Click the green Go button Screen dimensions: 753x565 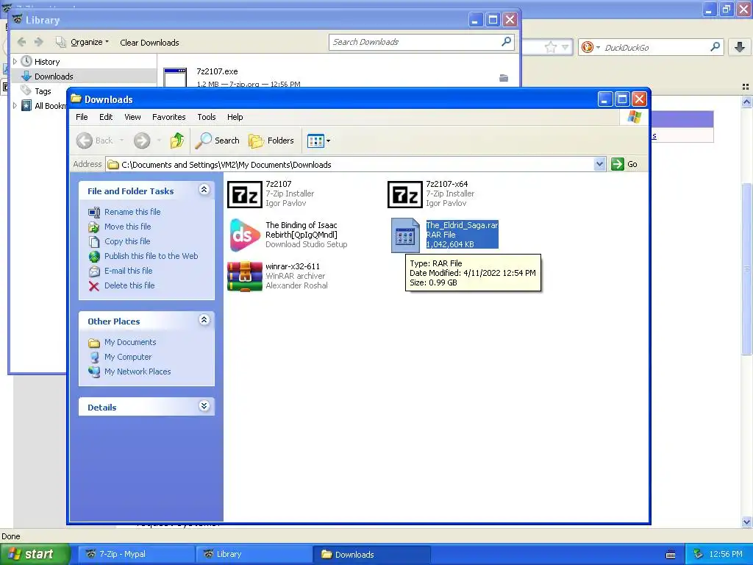(x=624, y=164)
